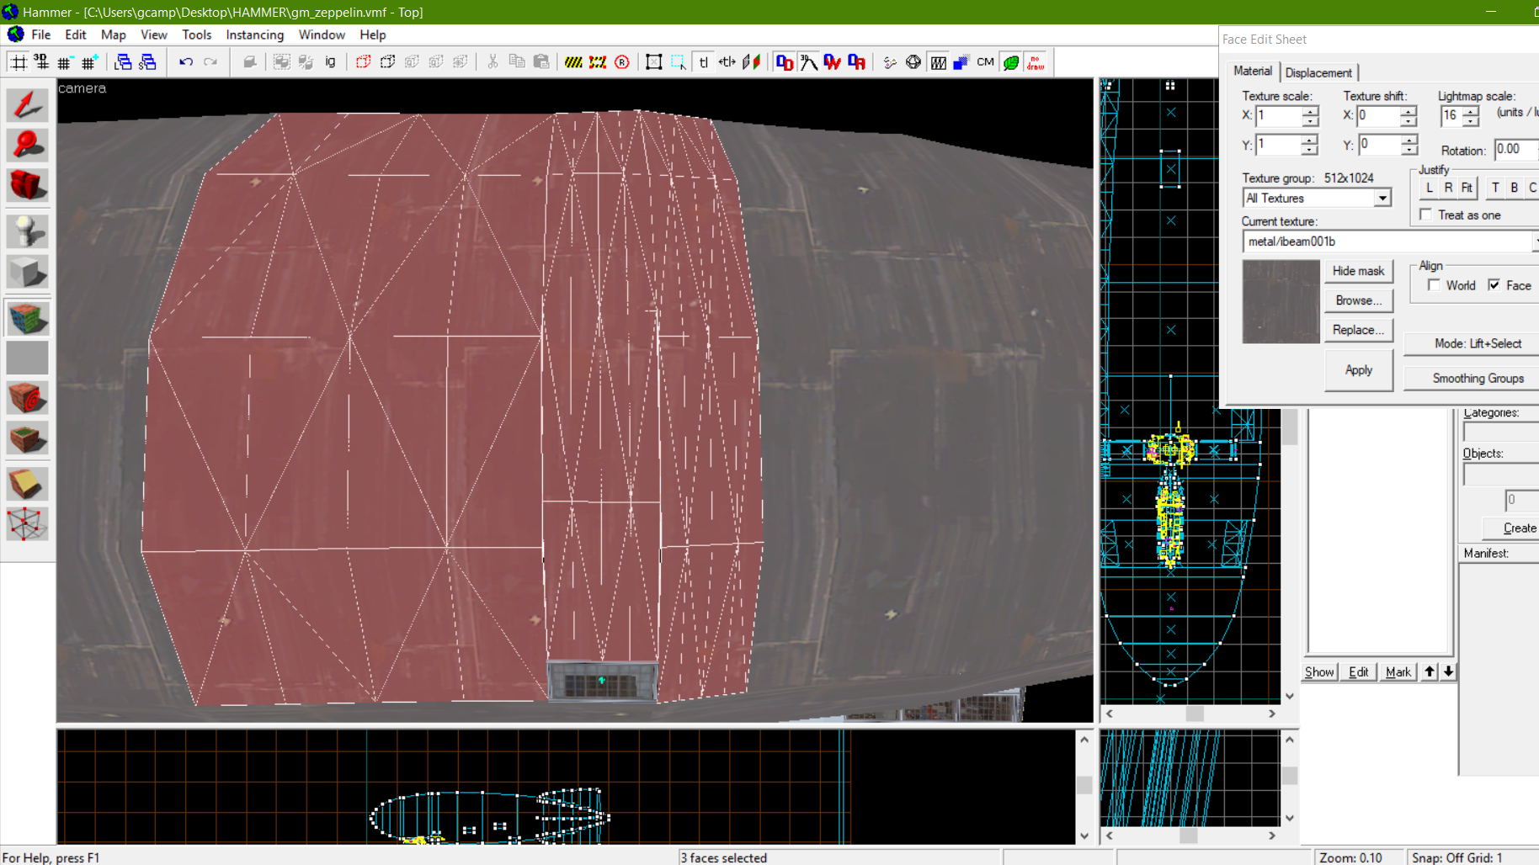This screenshot has width=1539, height=865.
Task: Select the Vertex manipulation tool
Action: pyautogui.click(x=27, y=523)
